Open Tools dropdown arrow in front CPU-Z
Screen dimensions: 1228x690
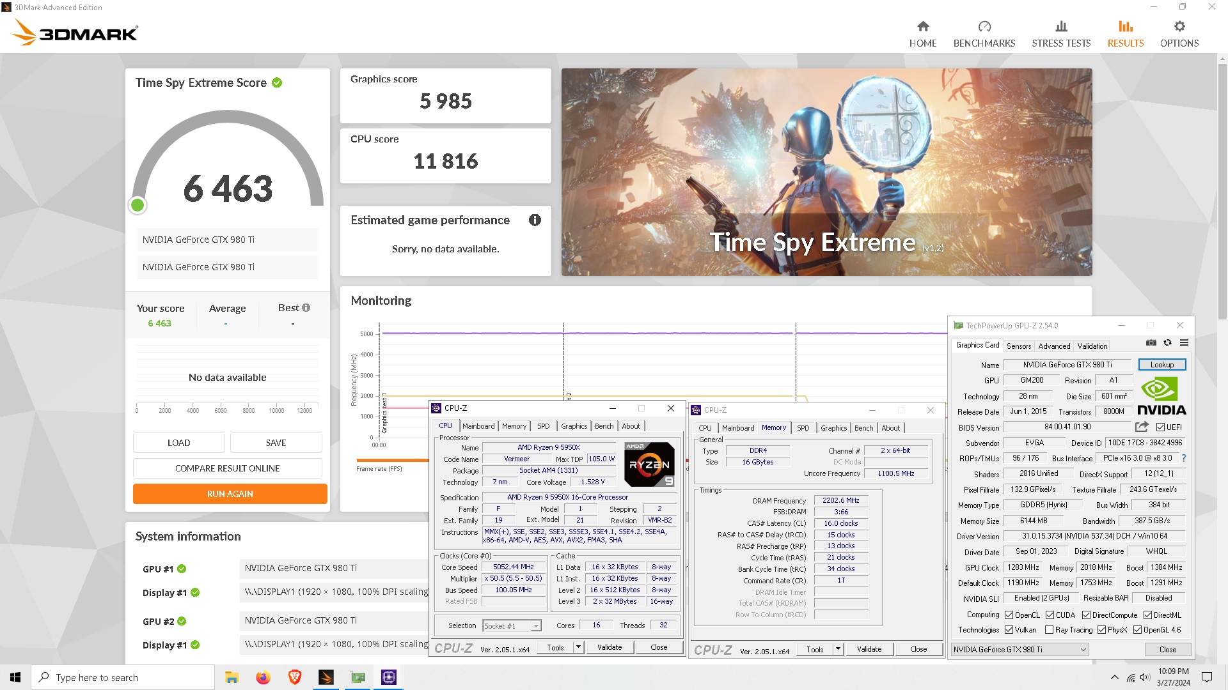pos(578,647)
